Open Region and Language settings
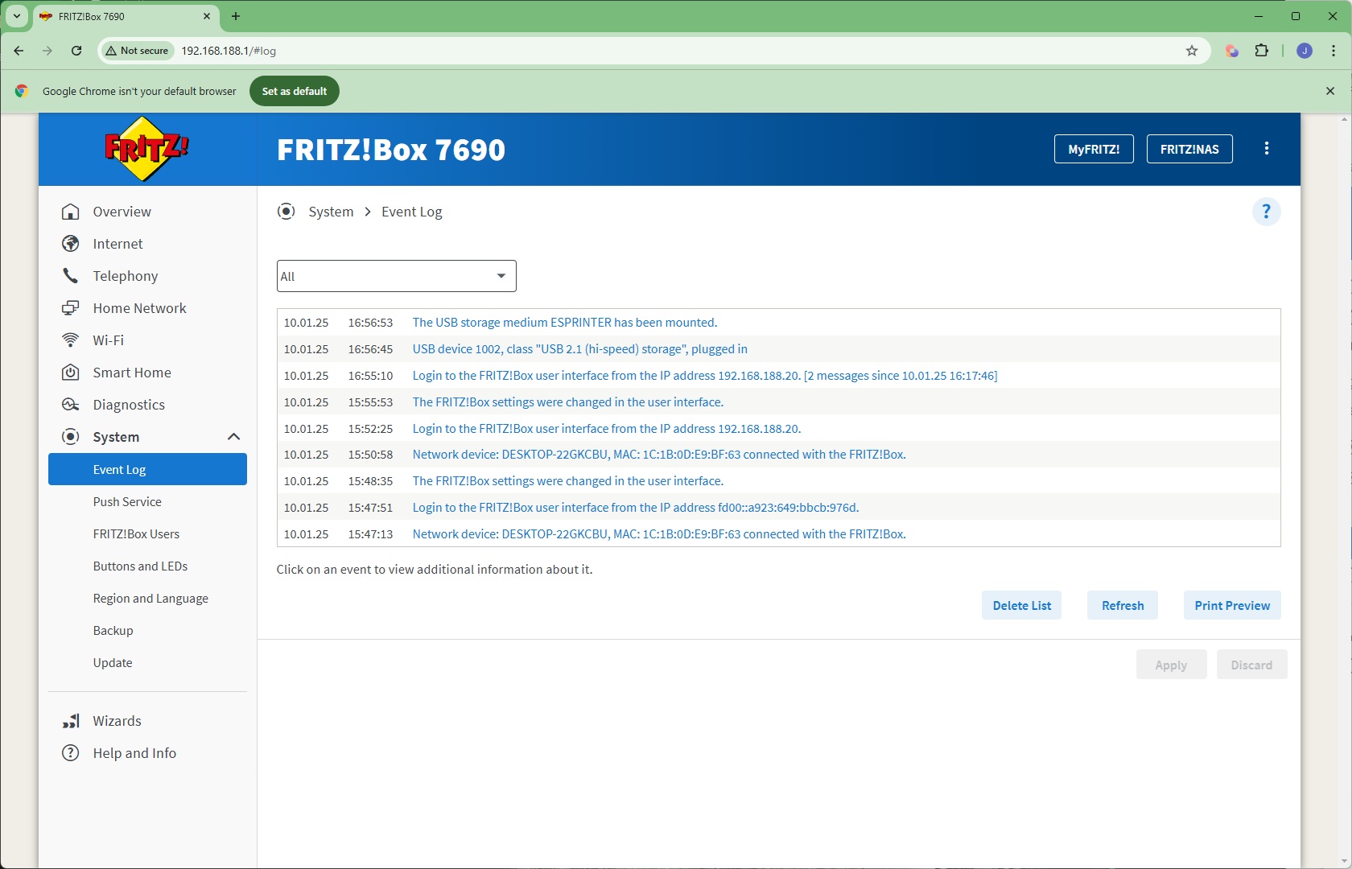This screenshot has height=869, width=1352. pos(150,598)
